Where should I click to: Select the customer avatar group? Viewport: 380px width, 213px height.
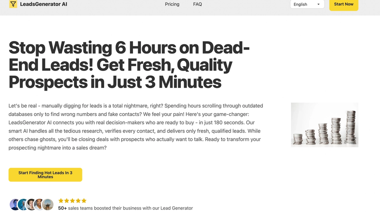pyautogui.click(x=32, y=205)
